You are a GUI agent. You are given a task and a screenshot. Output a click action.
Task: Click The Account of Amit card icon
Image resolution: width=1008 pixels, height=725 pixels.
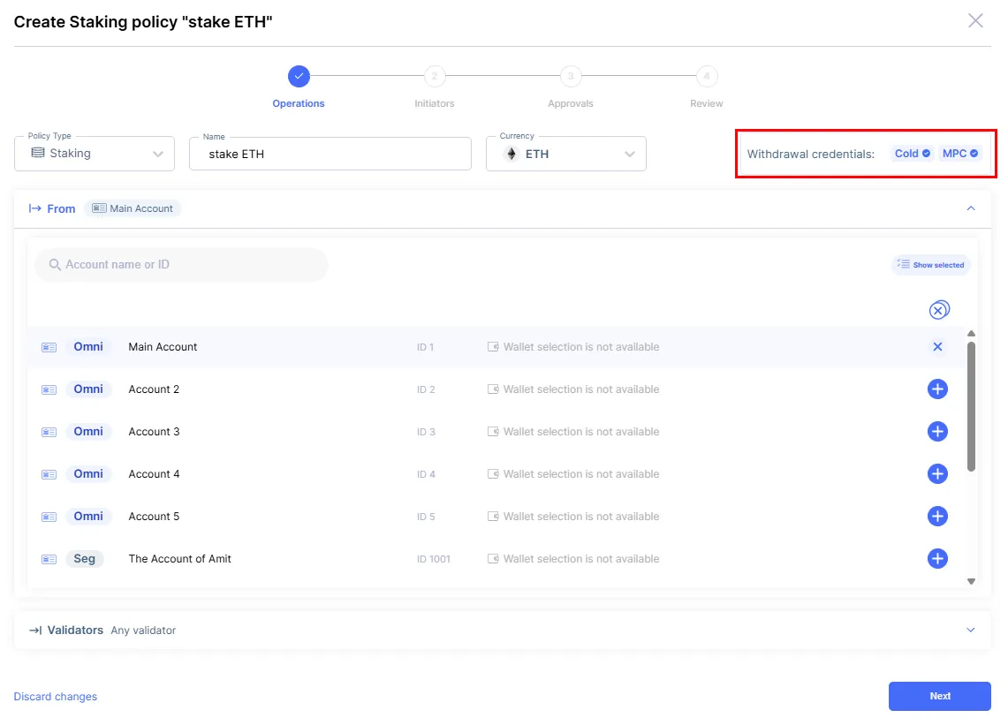pyautogui.click(x=49, y=559)
